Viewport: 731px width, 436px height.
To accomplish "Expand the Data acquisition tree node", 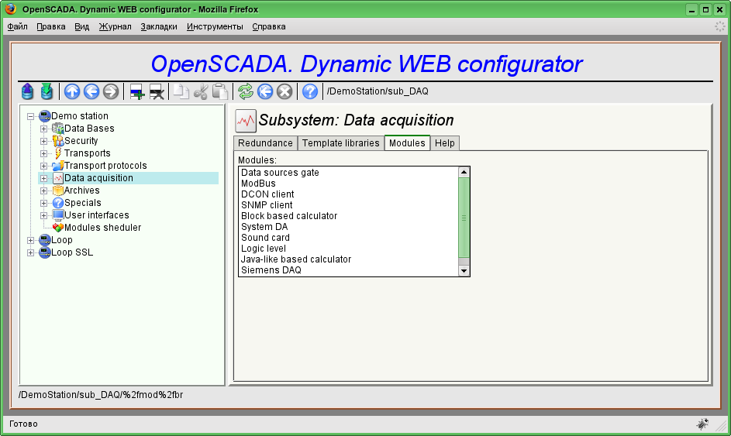I will coord(44,178).
